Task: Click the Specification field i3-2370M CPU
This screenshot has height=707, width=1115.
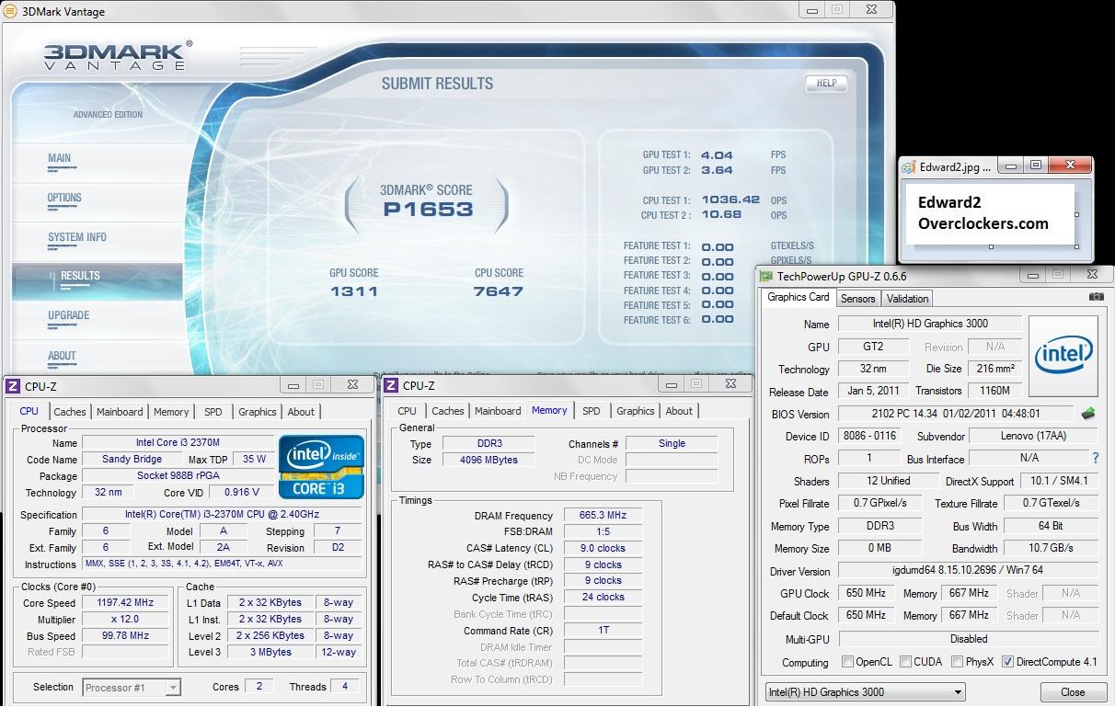Action: (221, 514)
